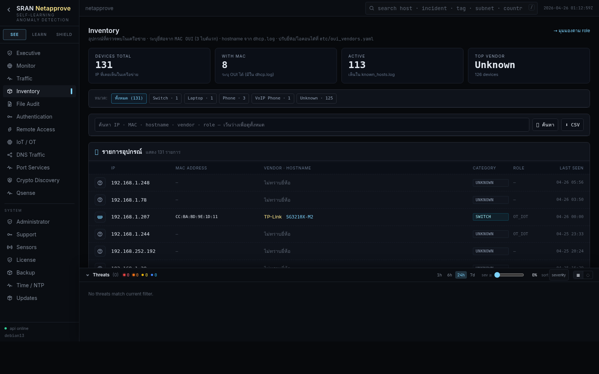Click the grid view icon in threats bar
This screenshot has height=374, width=599.
click(578, 275)
